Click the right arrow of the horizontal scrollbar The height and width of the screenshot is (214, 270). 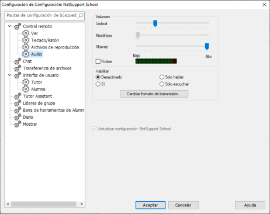82,204
